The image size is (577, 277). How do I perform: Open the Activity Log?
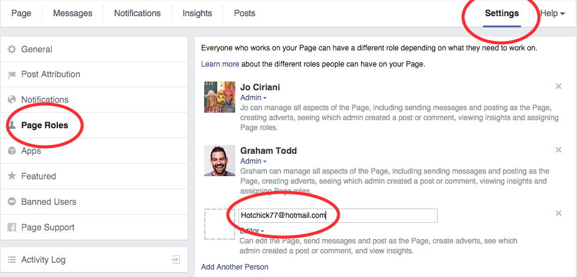[94, 260]
